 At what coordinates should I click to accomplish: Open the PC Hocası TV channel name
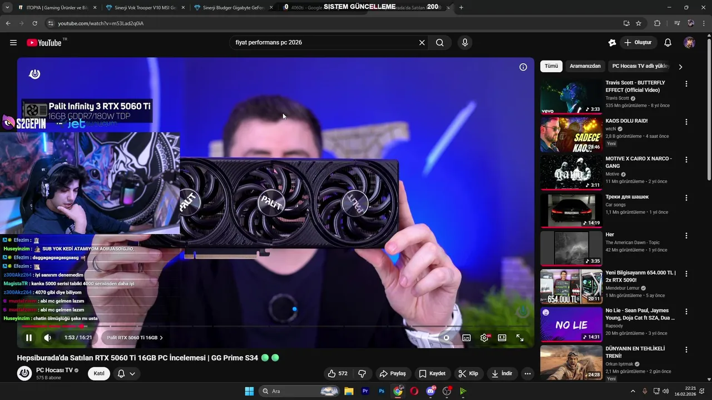point(55,370)
